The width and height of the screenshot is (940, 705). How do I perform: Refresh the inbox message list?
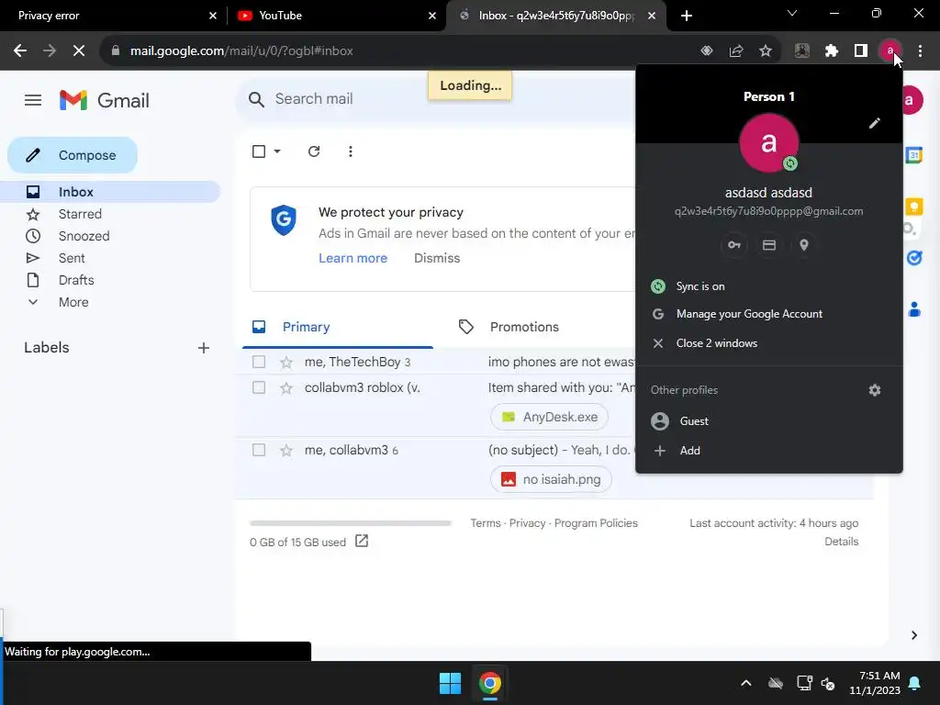[314, 151]
